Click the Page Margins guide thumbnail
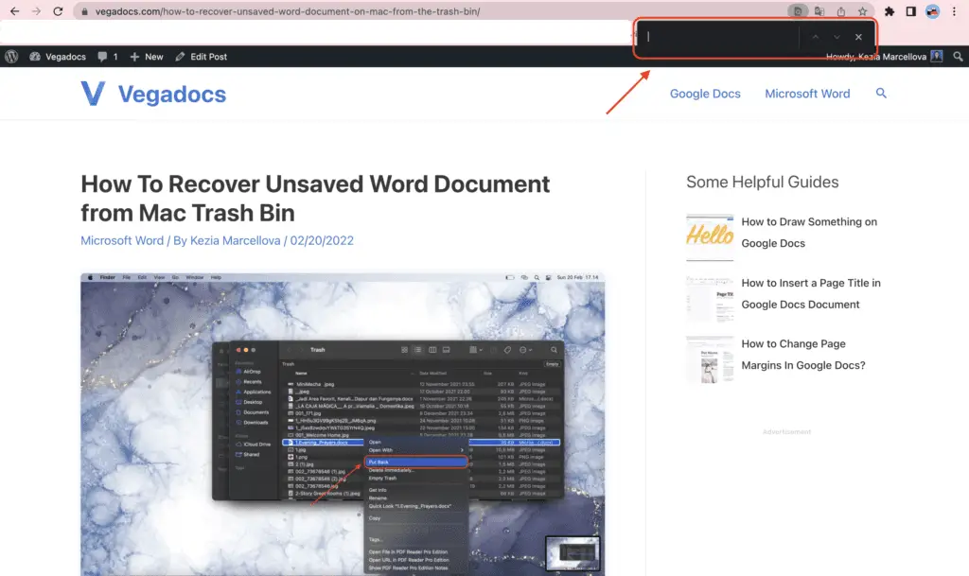 pyautogui.click(x=710, y=360)
